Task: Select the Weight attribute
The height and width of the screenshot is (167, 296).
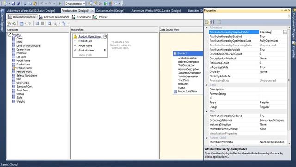Action: tap(20, 101)
